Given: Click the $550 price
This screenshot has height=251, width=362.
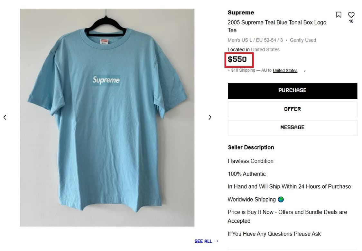Looking at the screenshot, I should pos(237,59).
